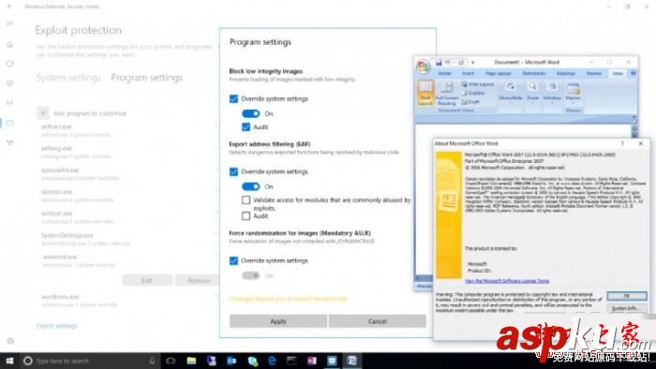Open the Microsoft Software License Terms link
656x369 pixels.
[507, 281]
